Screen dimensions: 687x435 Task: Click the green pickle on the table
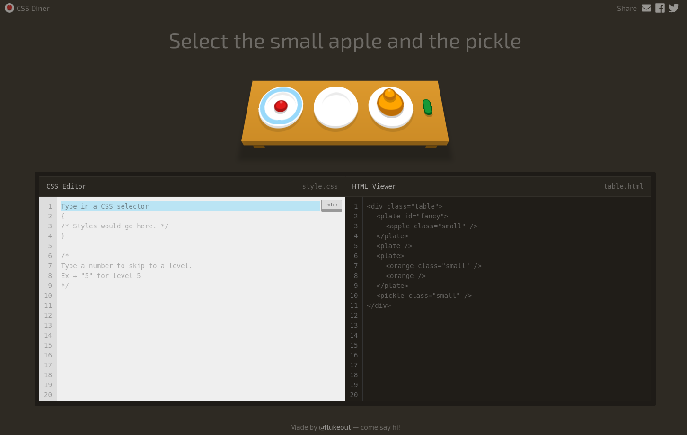(x=427, y=107)
